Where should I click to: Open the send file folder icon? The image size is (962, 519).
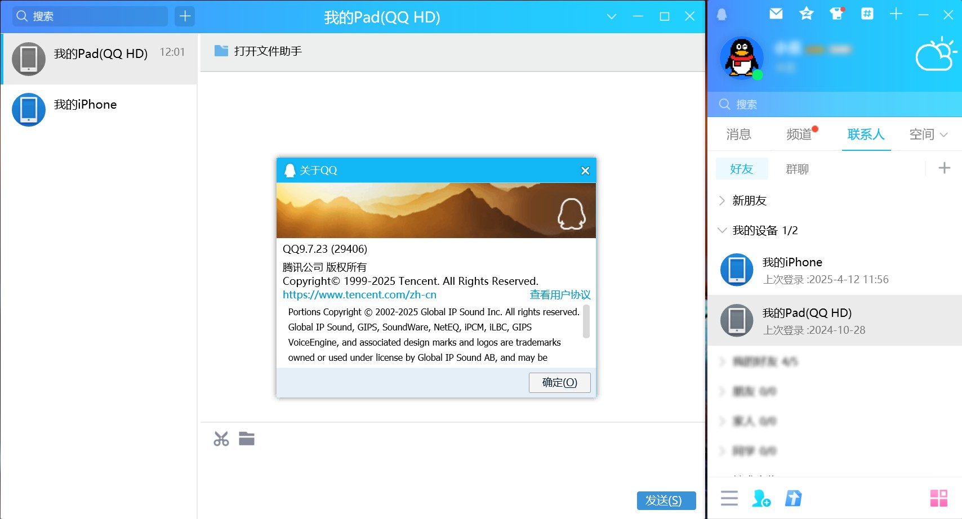pyautogui.click(x=247, y=439)
